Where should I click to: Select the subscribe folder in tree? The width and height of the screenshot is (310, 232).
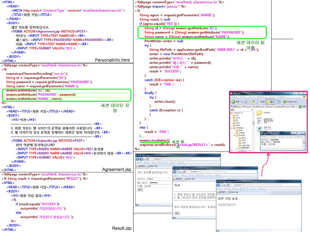click(x=245, y=145)
